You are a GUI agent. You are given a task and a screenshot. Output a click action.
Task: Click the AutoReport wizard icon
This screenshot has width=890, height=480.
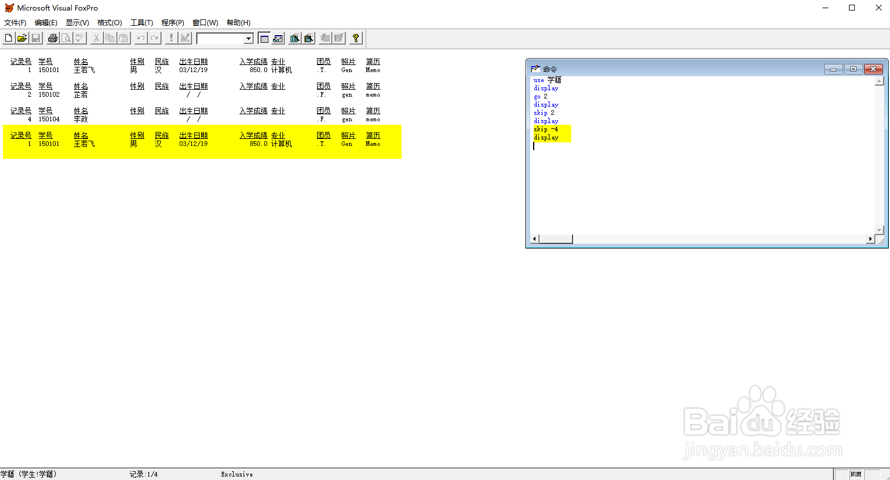(339, 38)
